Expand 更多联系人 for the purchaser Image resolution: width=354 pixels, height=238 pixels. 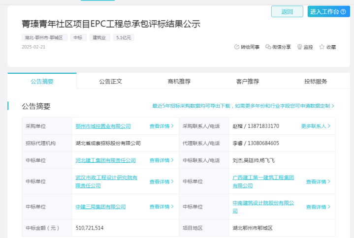pos(316,126)
